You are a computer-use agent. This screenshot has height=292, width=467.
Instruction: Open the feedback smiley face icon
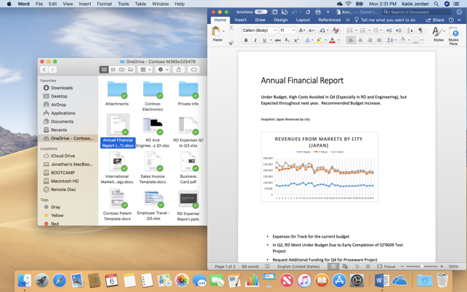coord(459,12)
